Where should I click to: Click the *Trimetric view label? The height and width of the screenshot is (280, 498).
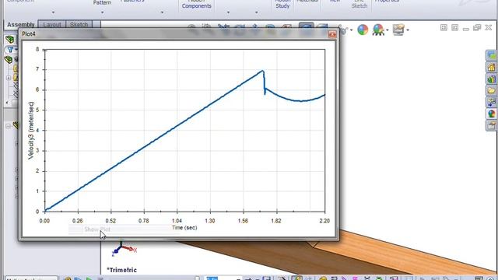(x=121, y=270)
